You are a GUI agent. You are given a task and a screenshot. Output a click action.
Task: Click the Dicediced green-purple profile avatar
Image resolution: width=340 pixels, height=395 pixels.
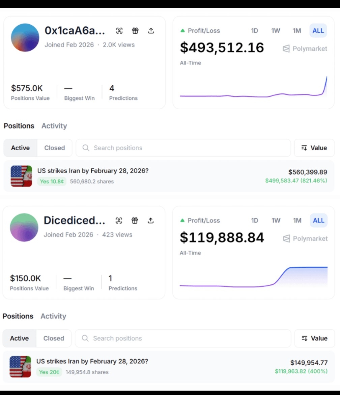[x=24, y=227]
